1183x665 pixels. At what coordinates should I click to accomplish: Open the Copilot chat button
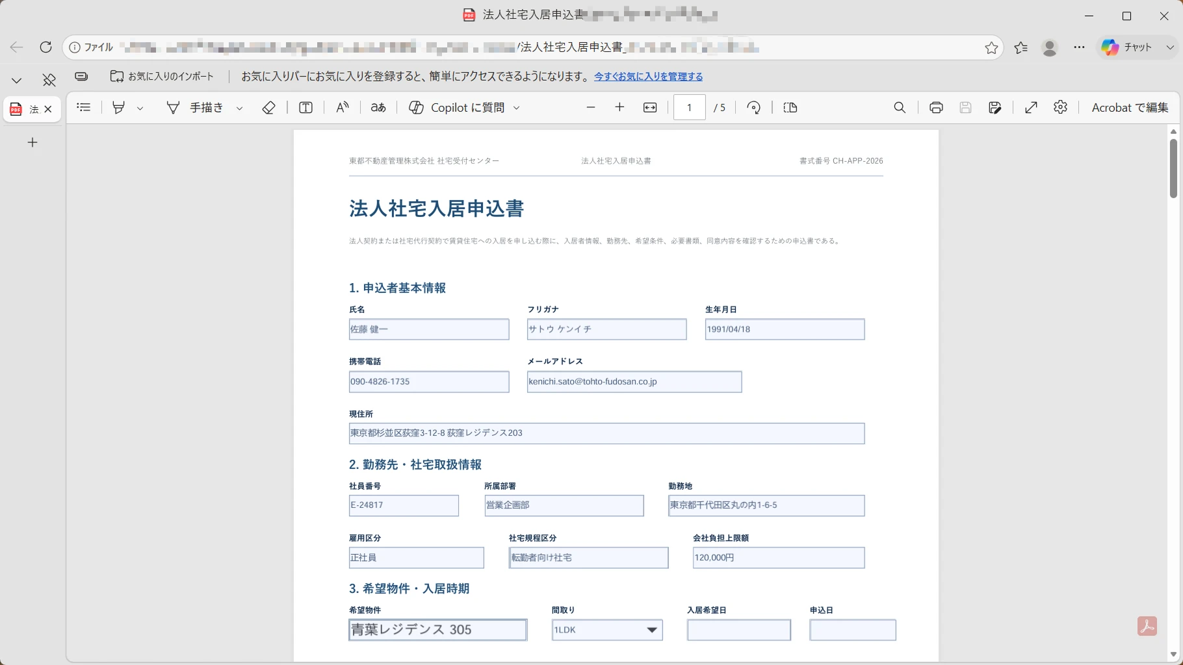point(1126,47)
